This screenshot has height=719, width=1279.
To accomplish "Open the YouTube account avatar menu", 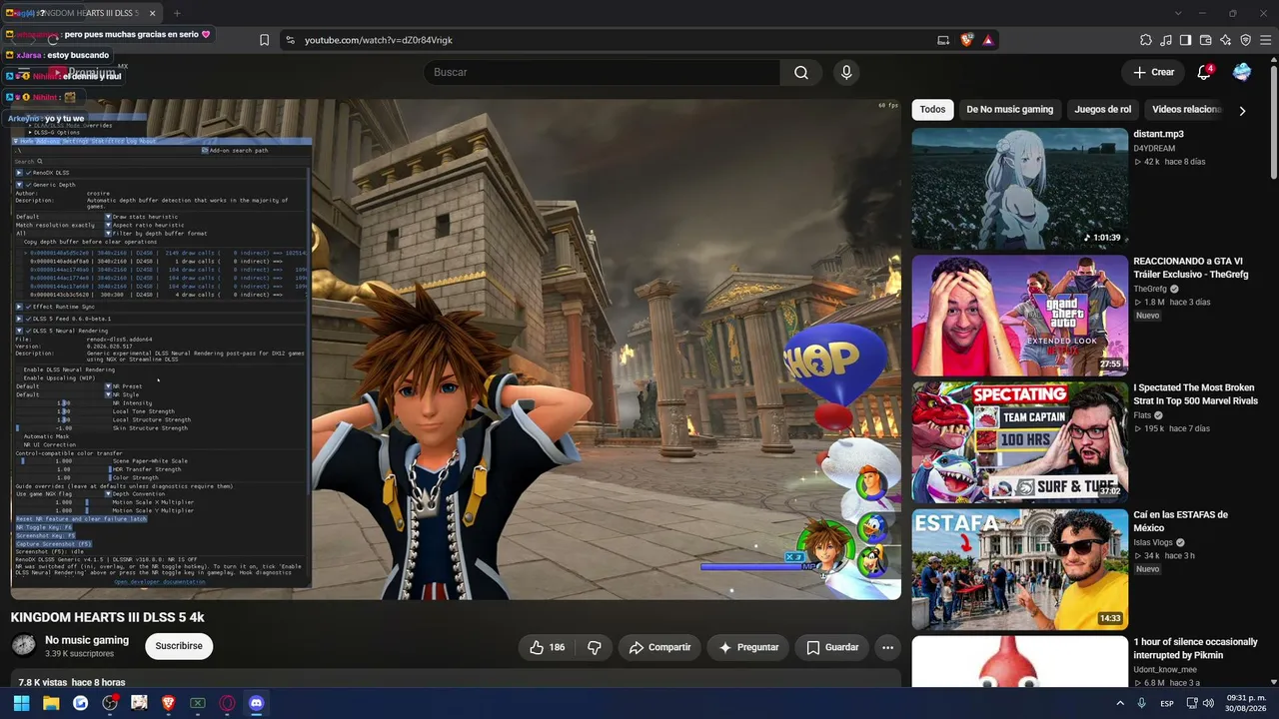I will [1242, 72].
